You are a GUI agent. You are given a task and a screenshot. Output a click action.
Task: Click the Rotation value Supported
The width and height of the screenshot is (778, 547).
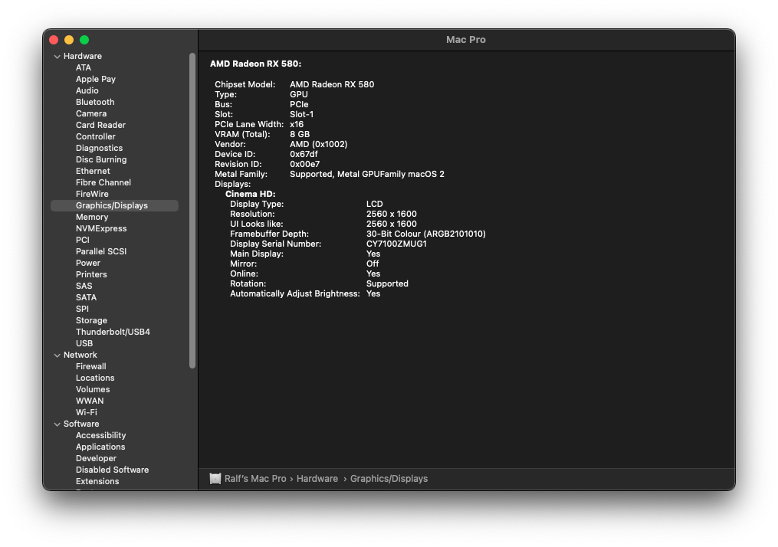387,283
